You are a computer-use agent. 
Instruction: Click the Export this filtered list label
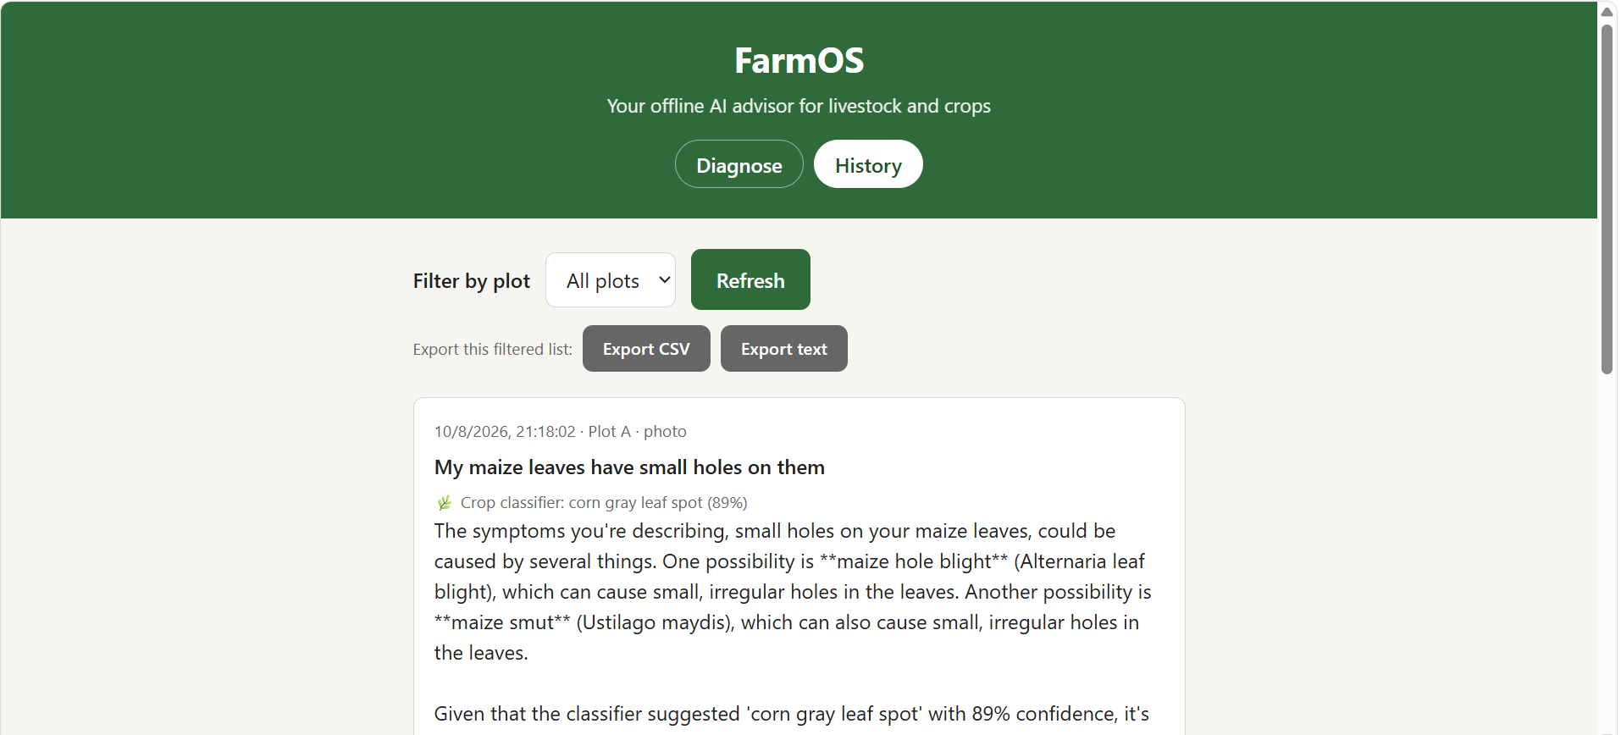tap(493, 349)
